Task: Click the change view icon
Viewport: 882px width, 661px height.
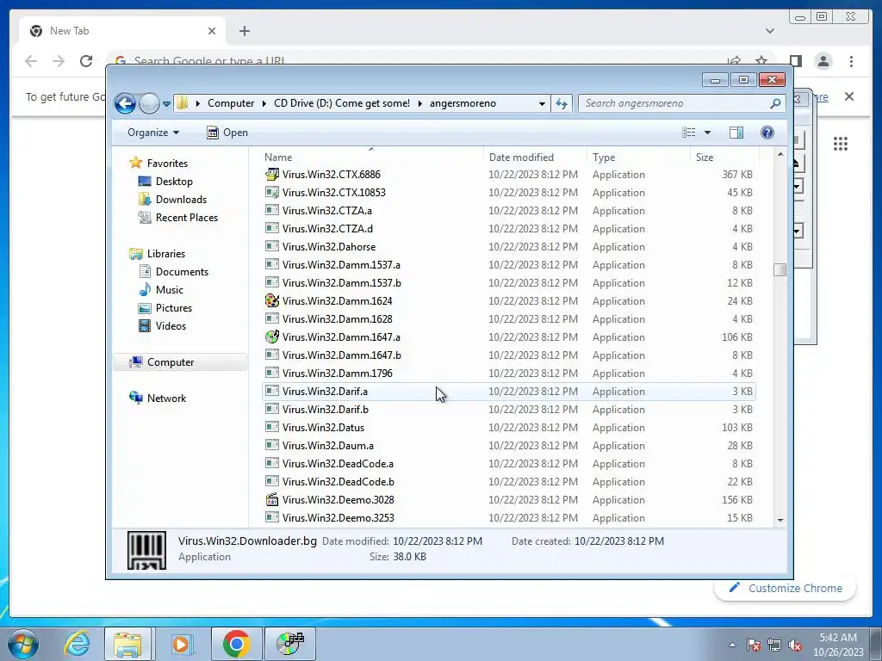Action: tap(688, 133)
